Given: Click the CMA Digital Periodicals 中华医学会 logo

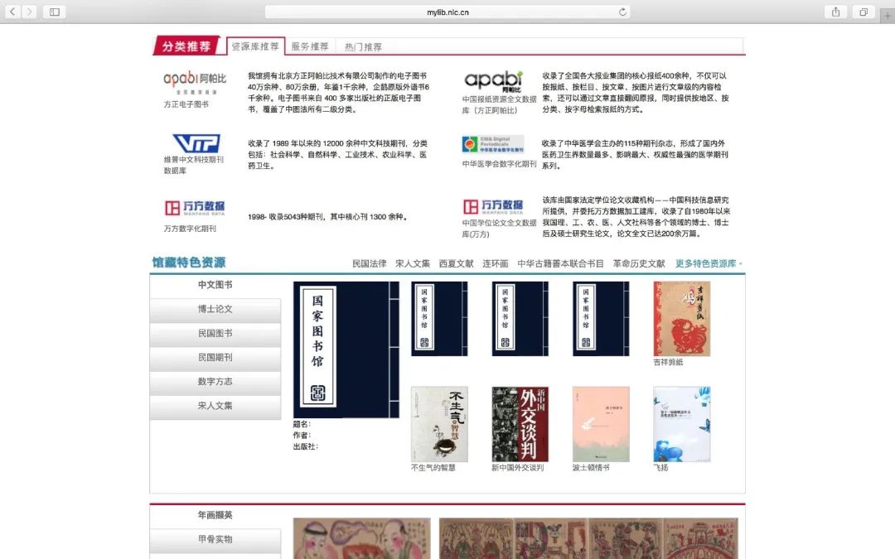Looking at the screenshot, I should click(x=495, y=142).
